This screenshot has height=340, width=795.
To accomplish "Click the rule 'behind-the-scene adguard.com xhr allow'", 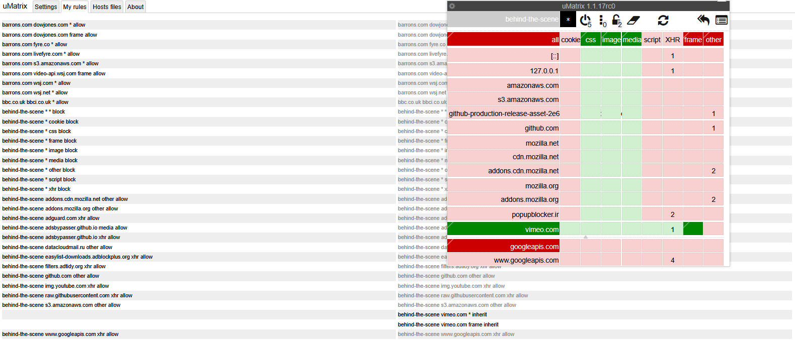I will click(51, 218).
